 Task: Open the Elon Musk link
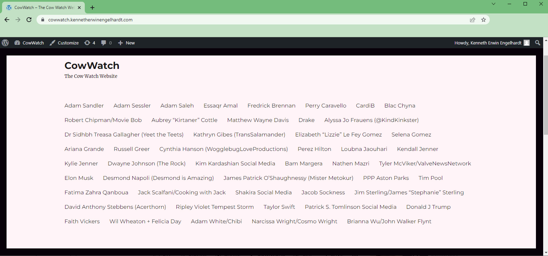[x=79, y=178]
